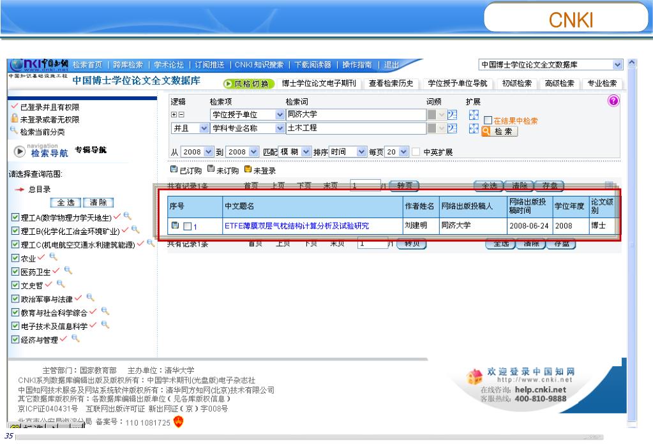Image resolution: width=653 pixels, height=444 pixels.
Task: Open 查看检索历史 tab
Action: [x=391, y=83]
